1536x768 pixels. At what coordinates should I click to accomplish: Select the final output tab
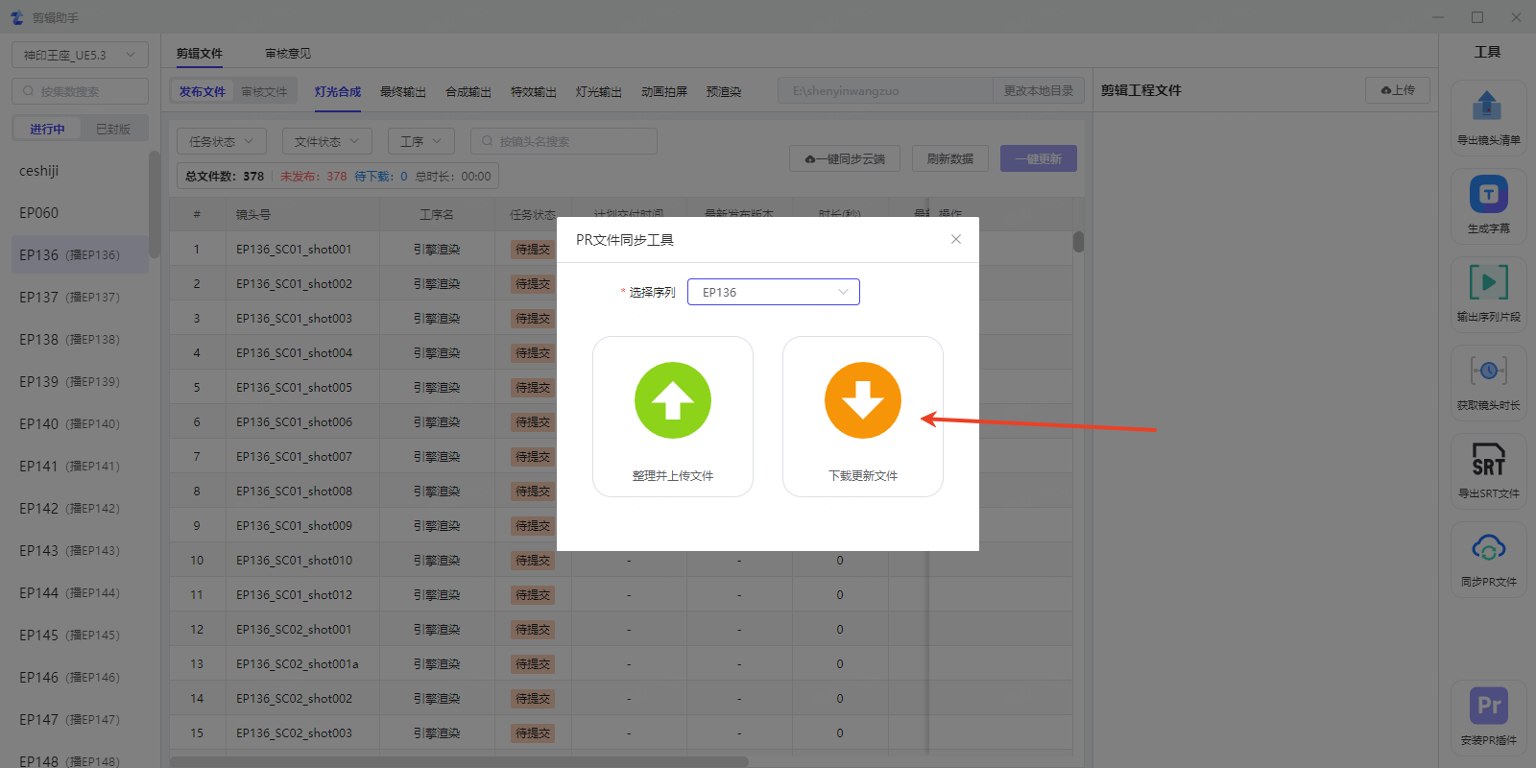click(x=402, y=92)
